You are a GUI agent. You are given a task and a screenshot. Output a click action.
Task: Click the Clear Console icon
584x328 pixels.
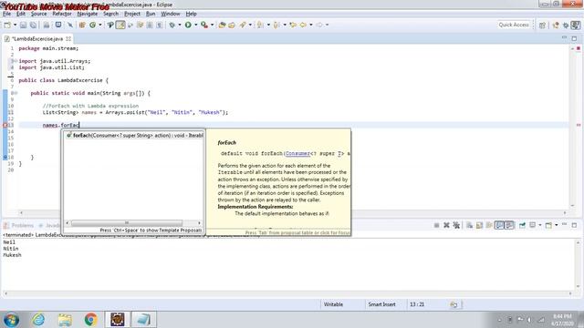click(x=469, y=225)
